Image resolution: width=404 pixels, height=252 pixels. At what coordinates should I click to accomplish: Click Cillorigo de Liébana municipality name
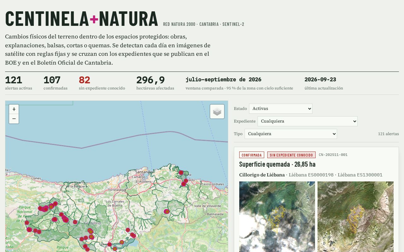pos(262,175)
